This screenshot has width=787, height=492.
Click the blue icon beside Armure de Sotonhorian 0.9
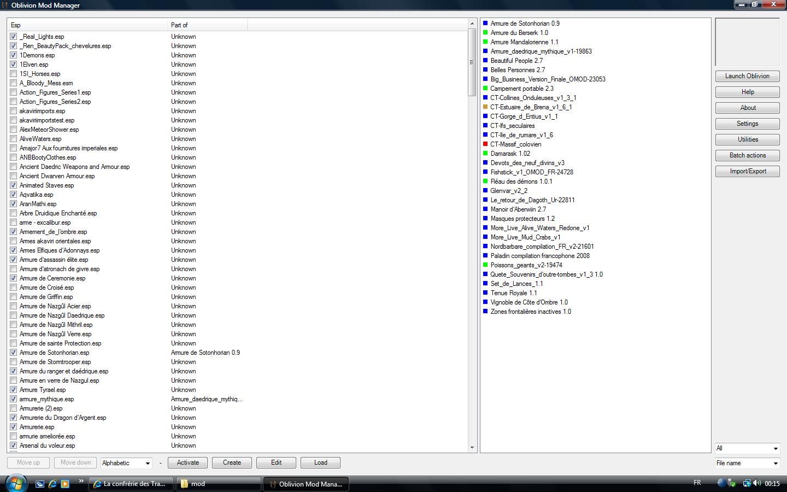(485, 24)
